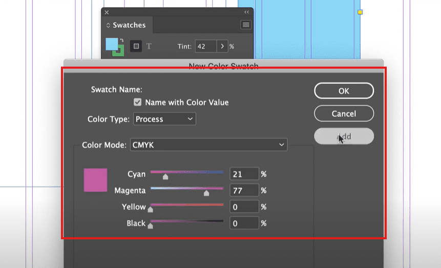Screen dimensions: 441x268
Task: Click the Magenta slider handle
Action: pos(206,193)
